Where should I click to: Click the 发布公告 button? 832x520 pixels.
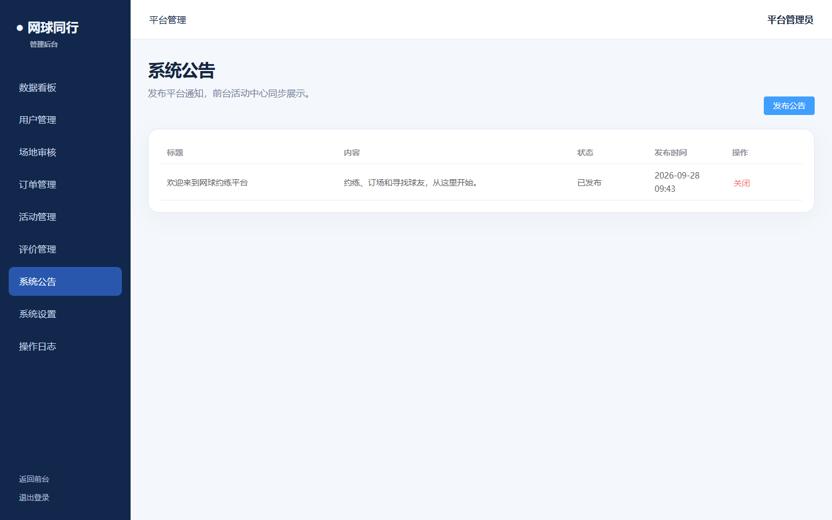click(789, 106)
